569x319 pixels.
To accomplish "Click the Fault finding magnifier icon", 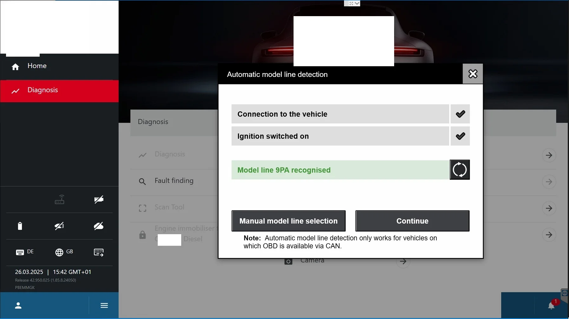I will pos(142,182).
